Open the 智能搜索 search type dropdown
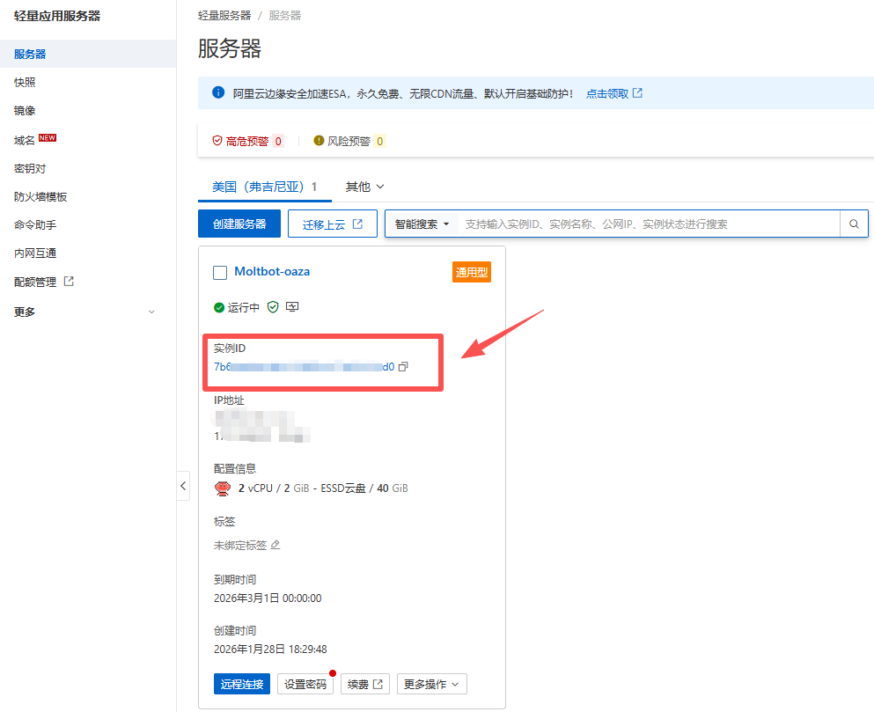This screenshot has width=874, height=712. [x=422, y=224]
